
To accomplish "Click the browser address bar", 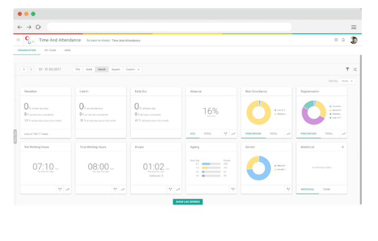I will pos(168,27).
